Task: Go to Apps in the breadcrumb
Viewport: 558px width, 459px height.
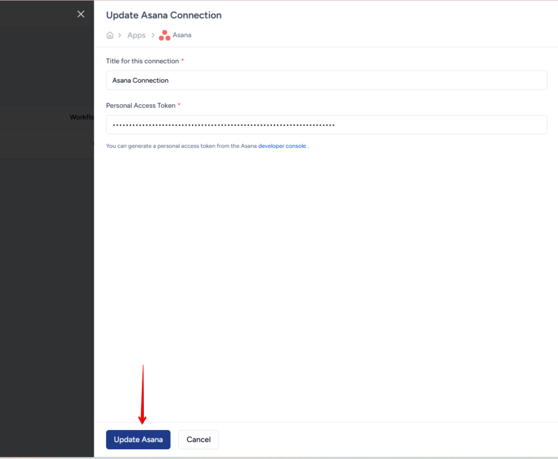Action: 136,35
